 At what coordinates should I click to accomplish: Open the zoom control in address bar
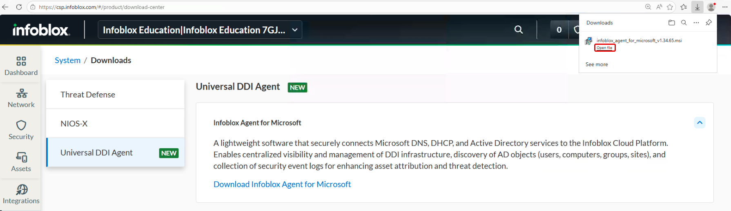[648, 7]
